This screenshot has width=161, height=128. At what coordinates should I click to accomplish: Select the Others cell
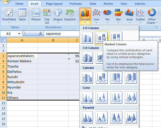click(22, 98)
